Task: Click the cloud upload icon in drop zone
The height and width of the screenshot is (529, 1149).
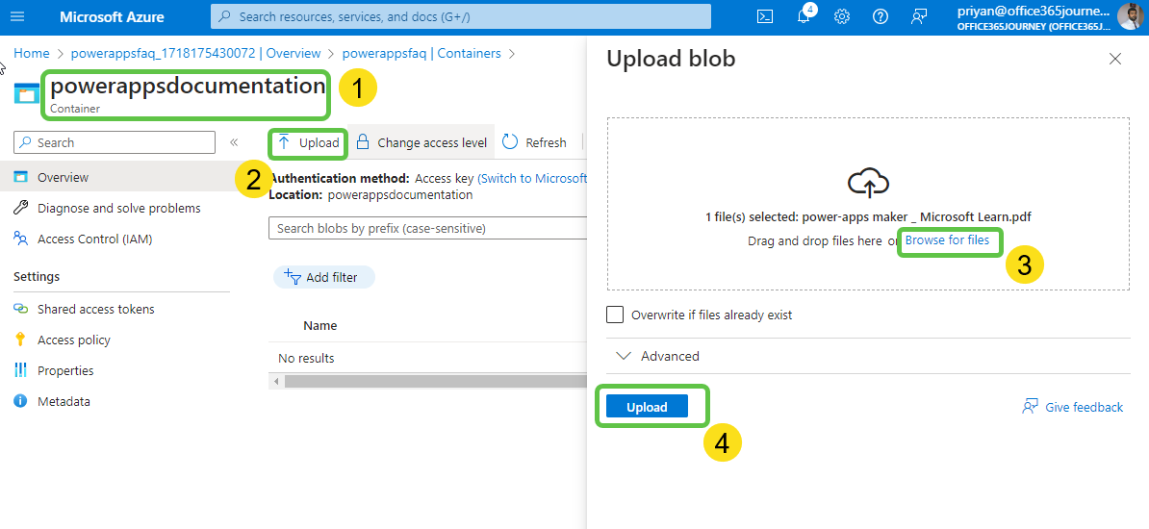Action: [868, 183]
